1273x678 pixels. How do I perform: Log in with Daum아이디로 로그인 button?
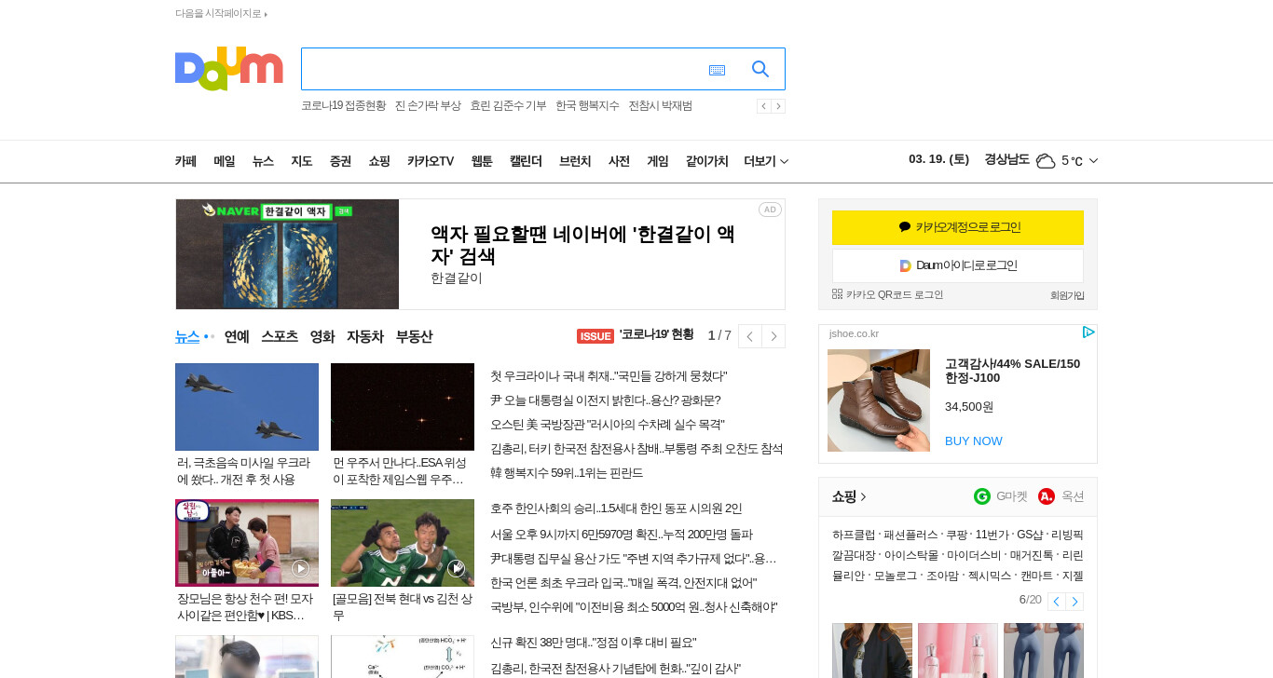pos(958,265)
